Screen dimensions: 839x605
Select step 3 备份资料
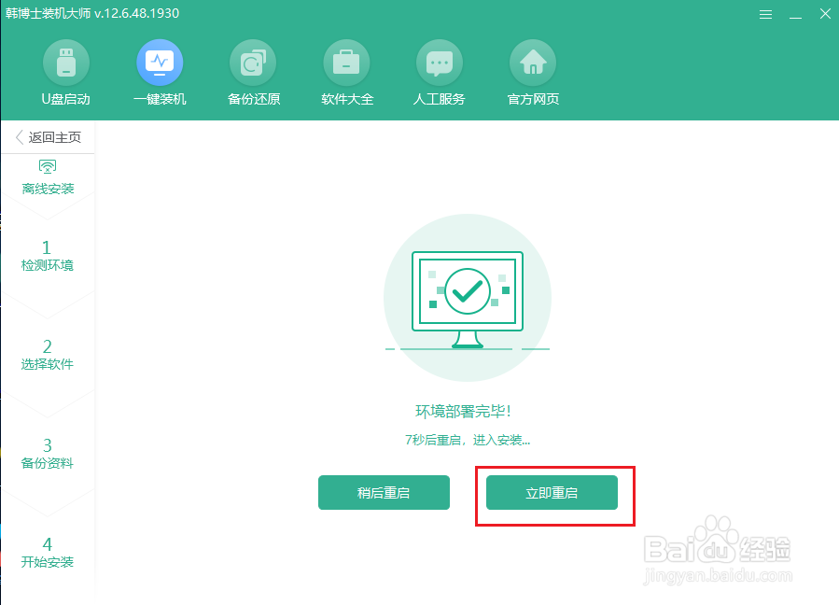click(47, 454)
